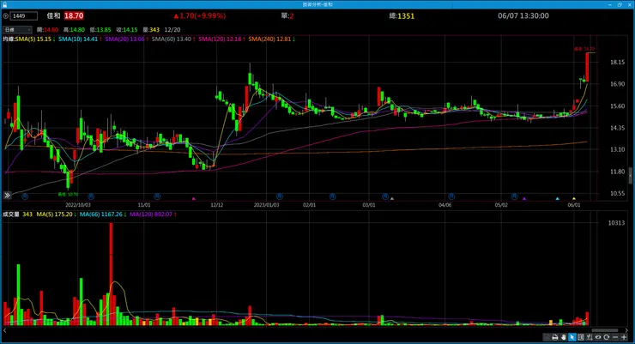Click the magenta triangle marker before 12/12
Image resolution: width=635 pixels, height=344 pixels.
(194, 198)
